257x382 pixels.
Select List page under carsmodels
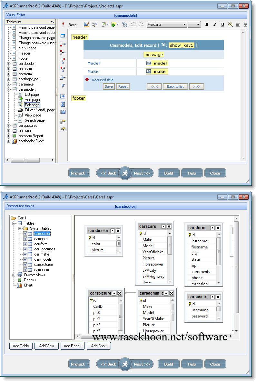tap(32, 95)
